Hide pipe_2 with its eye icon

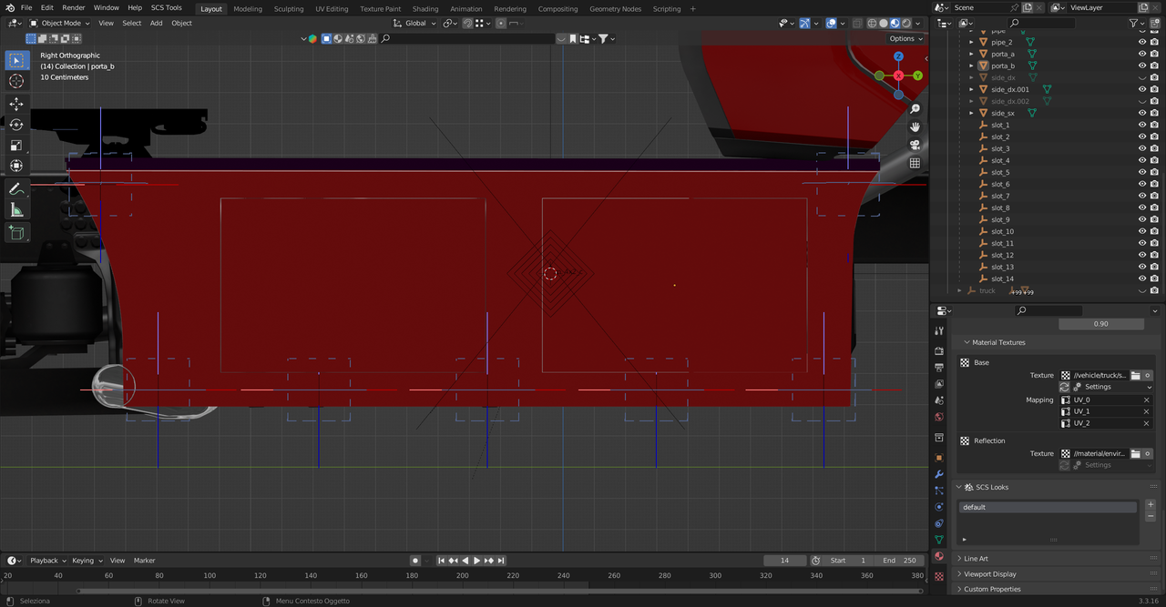[1142, 42]
